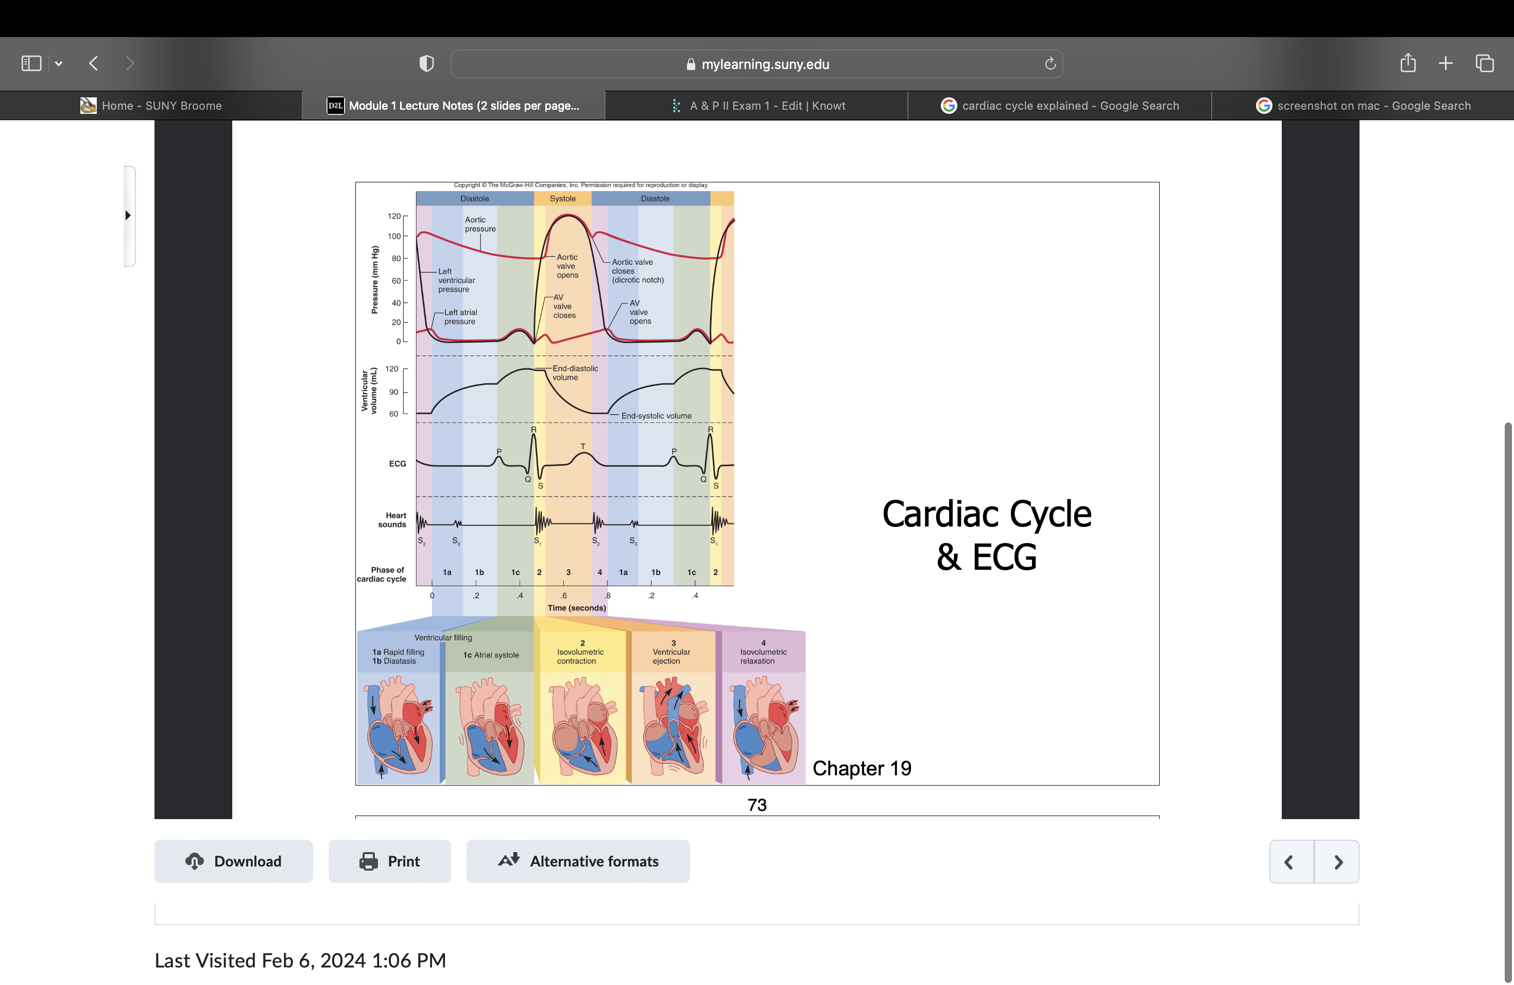Show the tab overview
The width and height of the screenshot is (1514, 985).
[x=1484, y=63]
